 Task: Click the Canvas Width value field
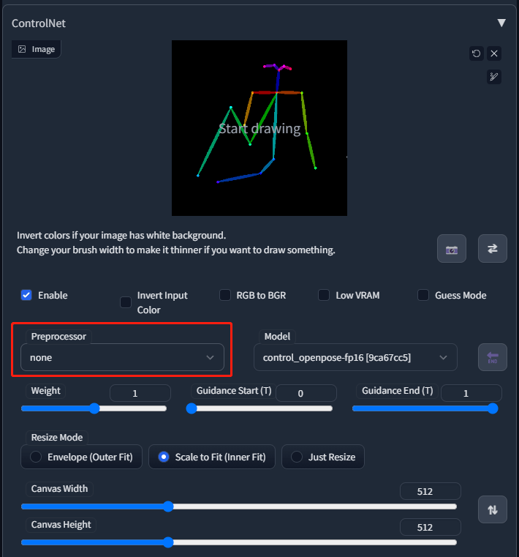[431, 491]
